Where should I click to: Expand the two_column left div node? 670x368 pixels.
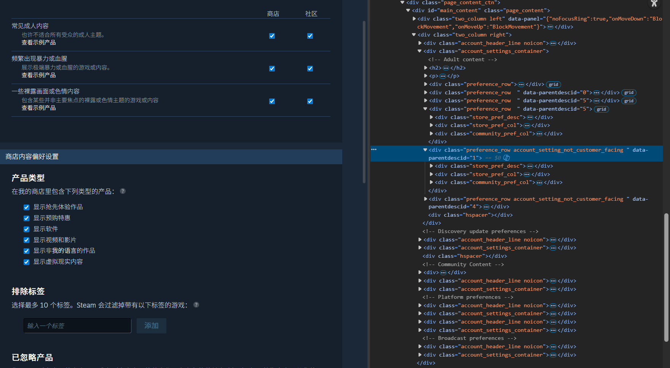tap(414, 19)
